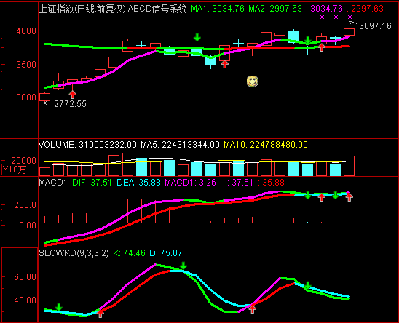The width and height of the screenshot is (399, 323).
Task: Click the VOLUME indicator label
Action: click(56, 145)
